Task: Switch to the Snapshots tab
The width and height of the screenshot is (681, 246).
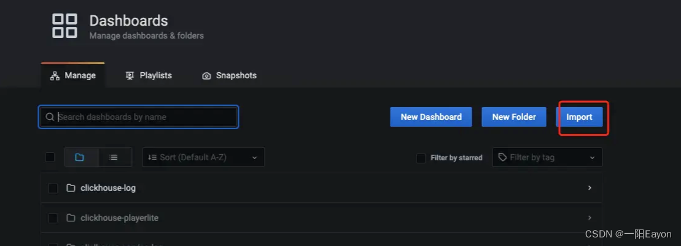Action: (229, 75)
